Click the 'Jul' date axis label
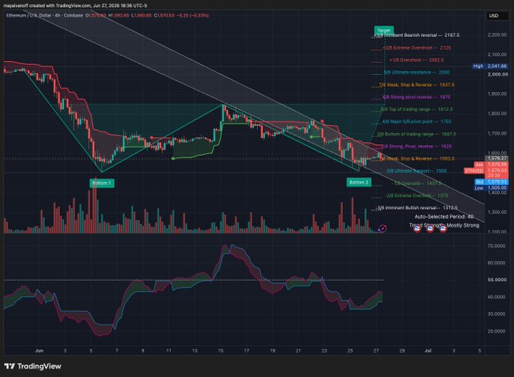 (x=428, y=351)
